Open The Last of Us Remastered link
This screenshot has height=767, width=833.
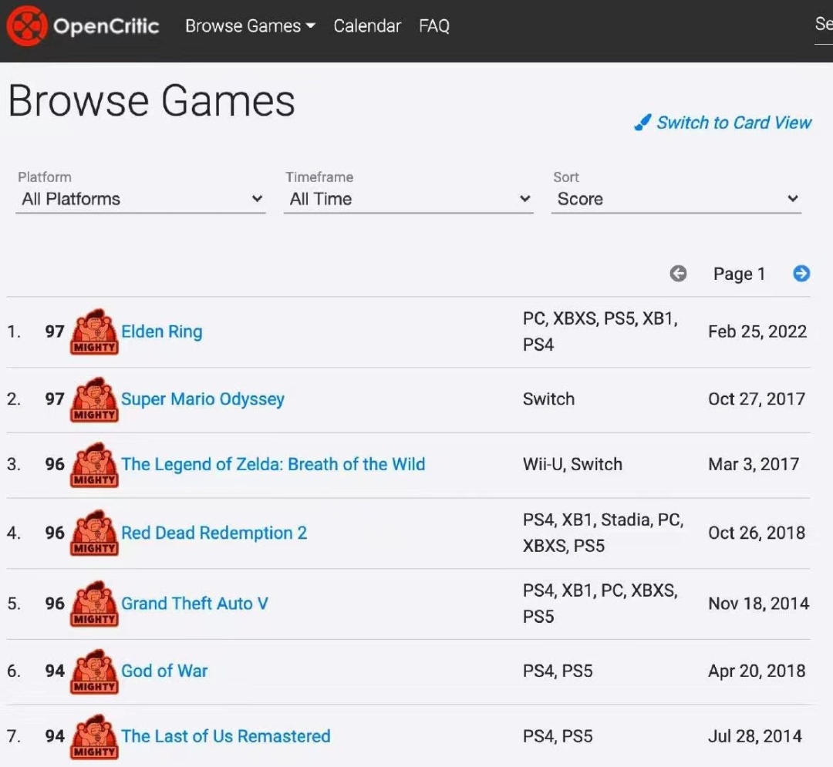[x=226, y=736]
